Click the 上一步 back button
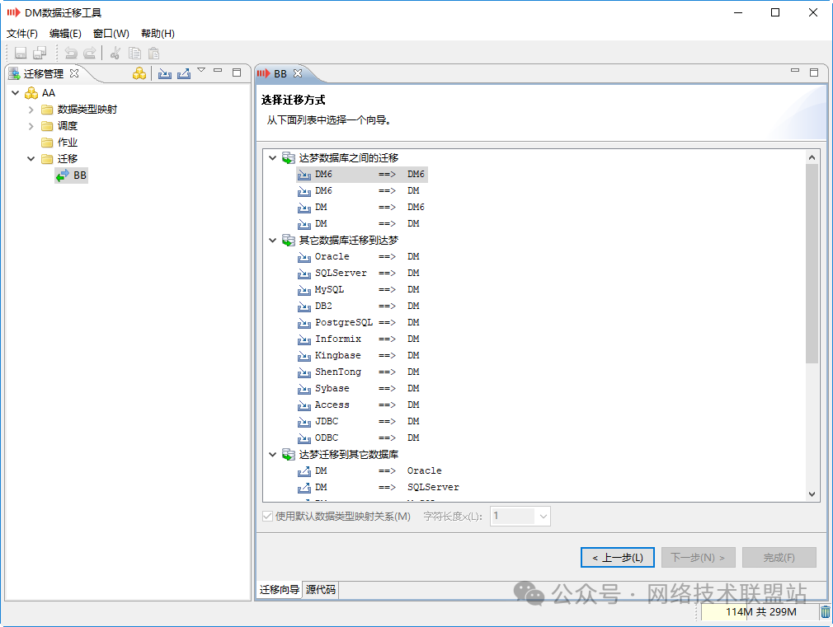The image size is (833, 627). 617,558
